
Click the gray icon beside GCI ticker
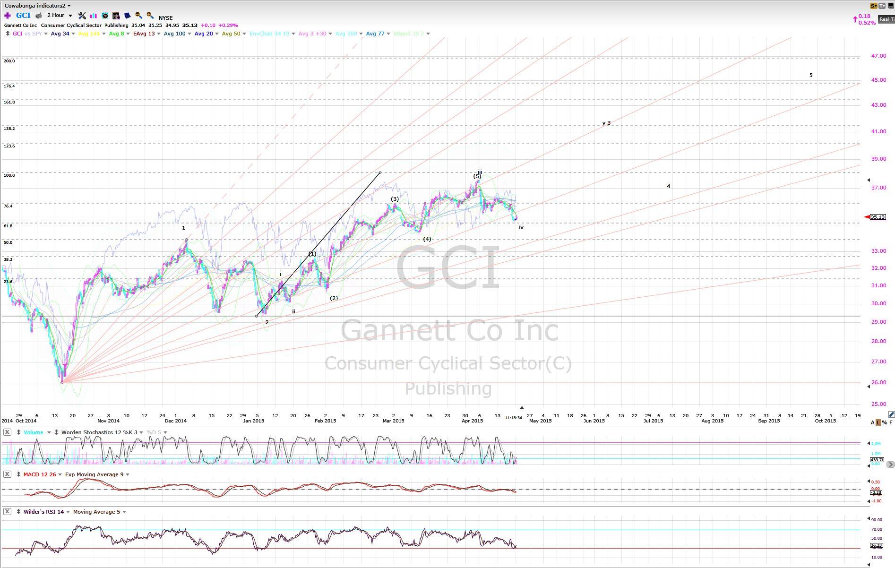coord(39,16)
